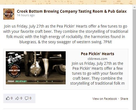Open Creek Bottom Brewing profile logo
The width and height of the screenshot is (136, 110).
point(9,14)
